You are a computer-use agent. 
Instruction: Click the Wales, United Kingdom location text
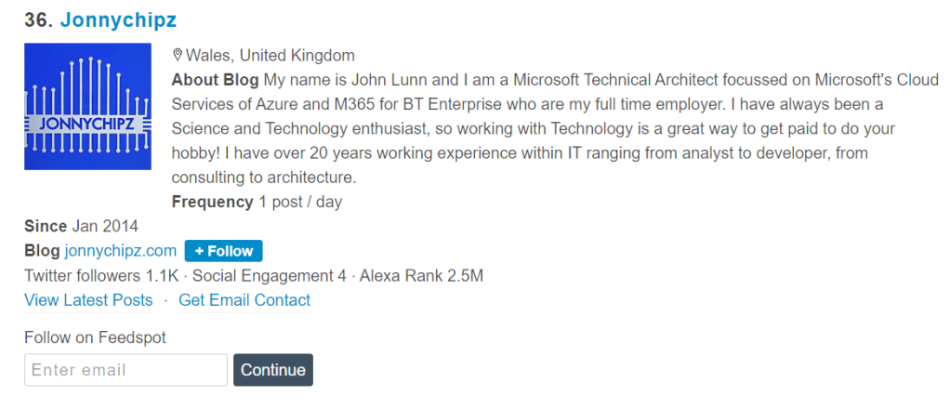coord(270,56)
